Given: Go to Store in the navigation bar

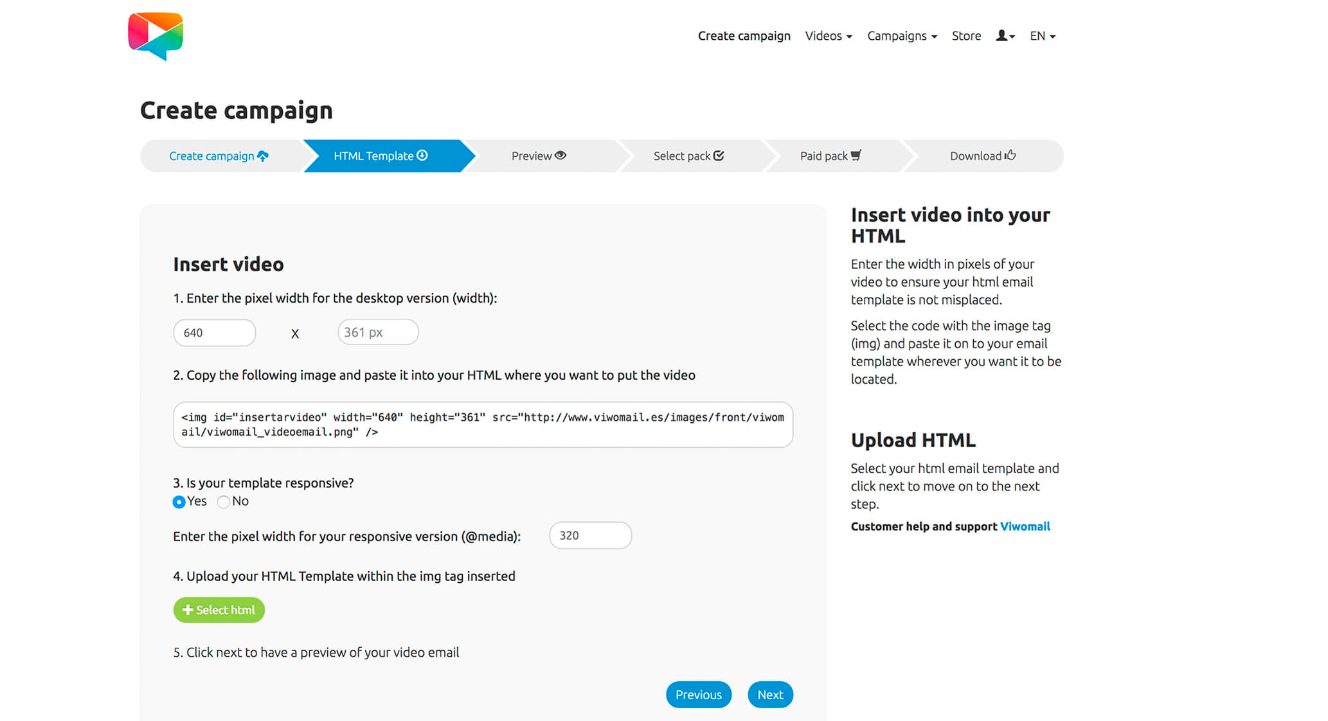Looking at the screenshot, I should pos(966,36).
